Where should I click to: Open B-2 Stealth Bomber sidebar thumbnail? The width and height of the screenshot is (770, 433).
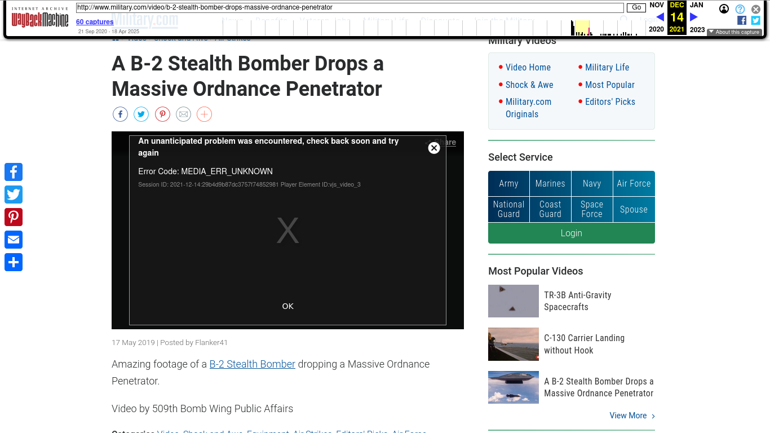[x=514, y=387]
